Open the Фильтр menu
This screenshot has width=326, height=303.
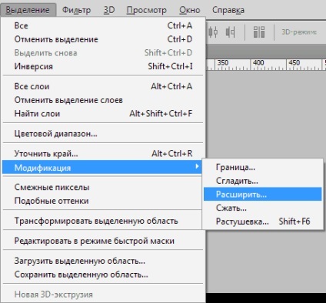[x=76, y=10]
